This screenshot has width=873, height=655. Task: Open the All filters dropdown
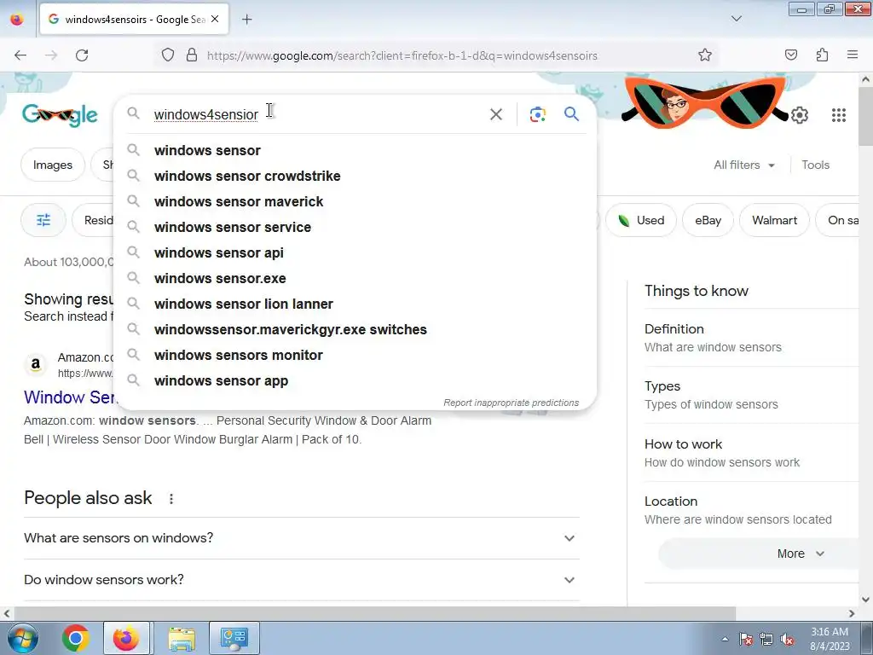click(743, 165)
